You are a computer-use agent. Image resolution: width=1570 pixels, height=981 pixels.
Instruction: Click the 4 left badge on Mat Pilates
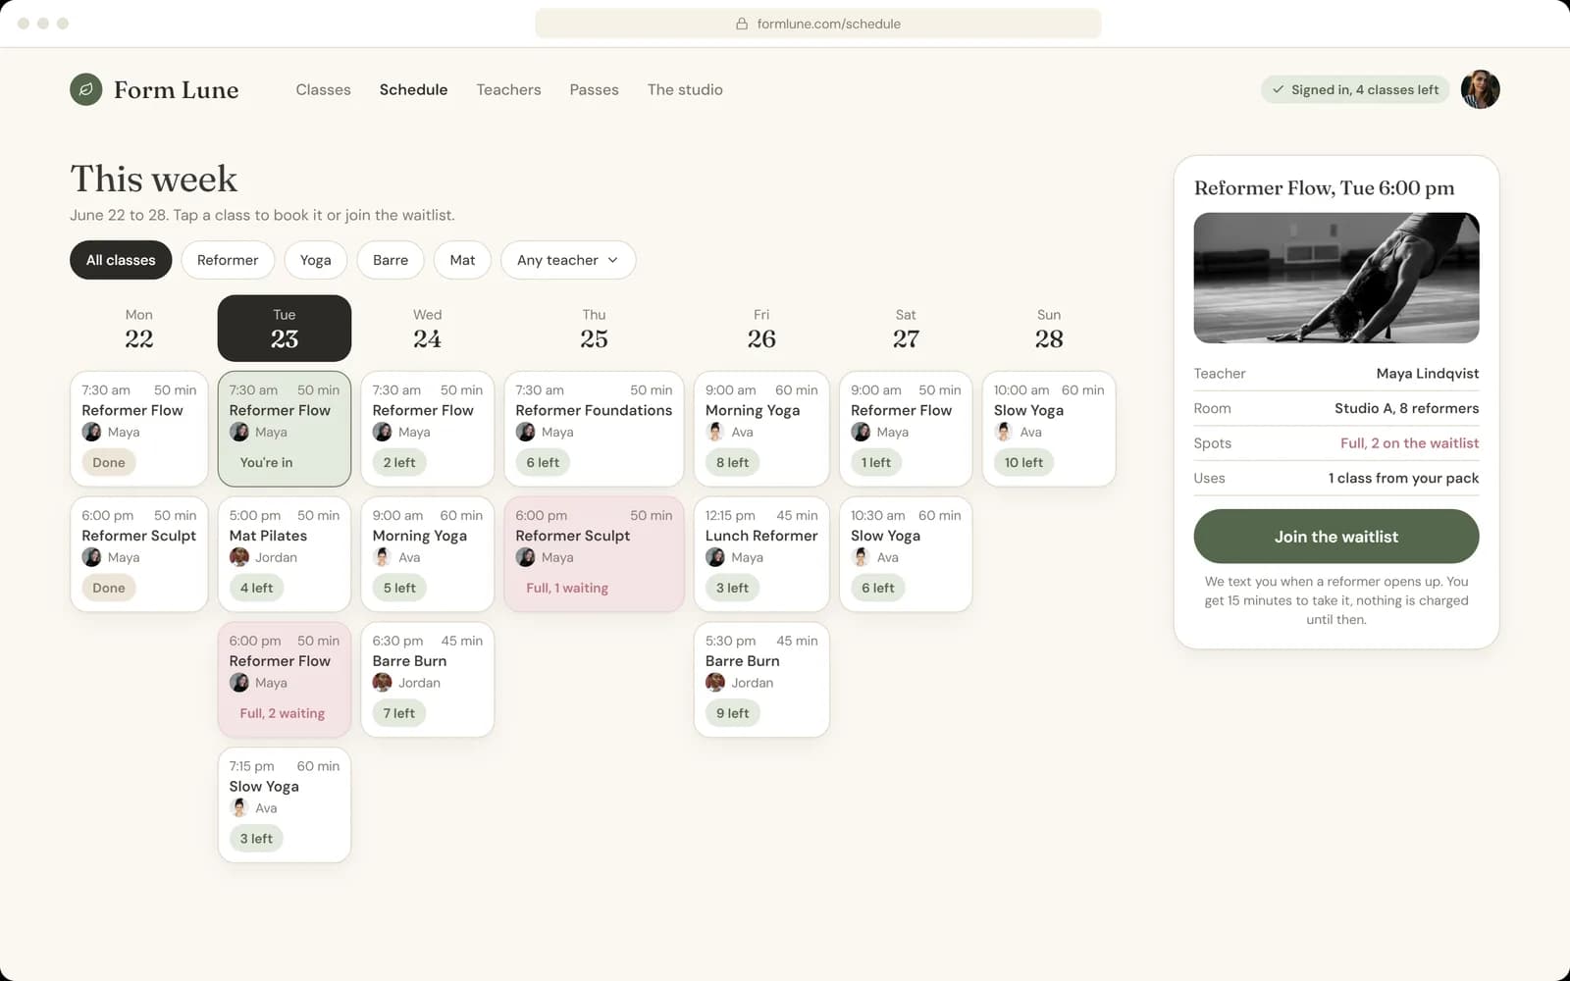(256, 588)
